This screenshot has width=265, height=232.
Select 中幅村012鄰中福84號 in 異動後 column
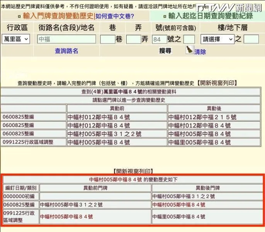(199, 125)
